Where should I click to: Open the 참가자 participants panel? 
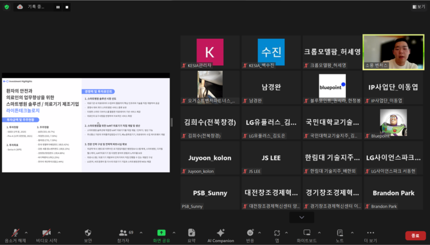122,232
